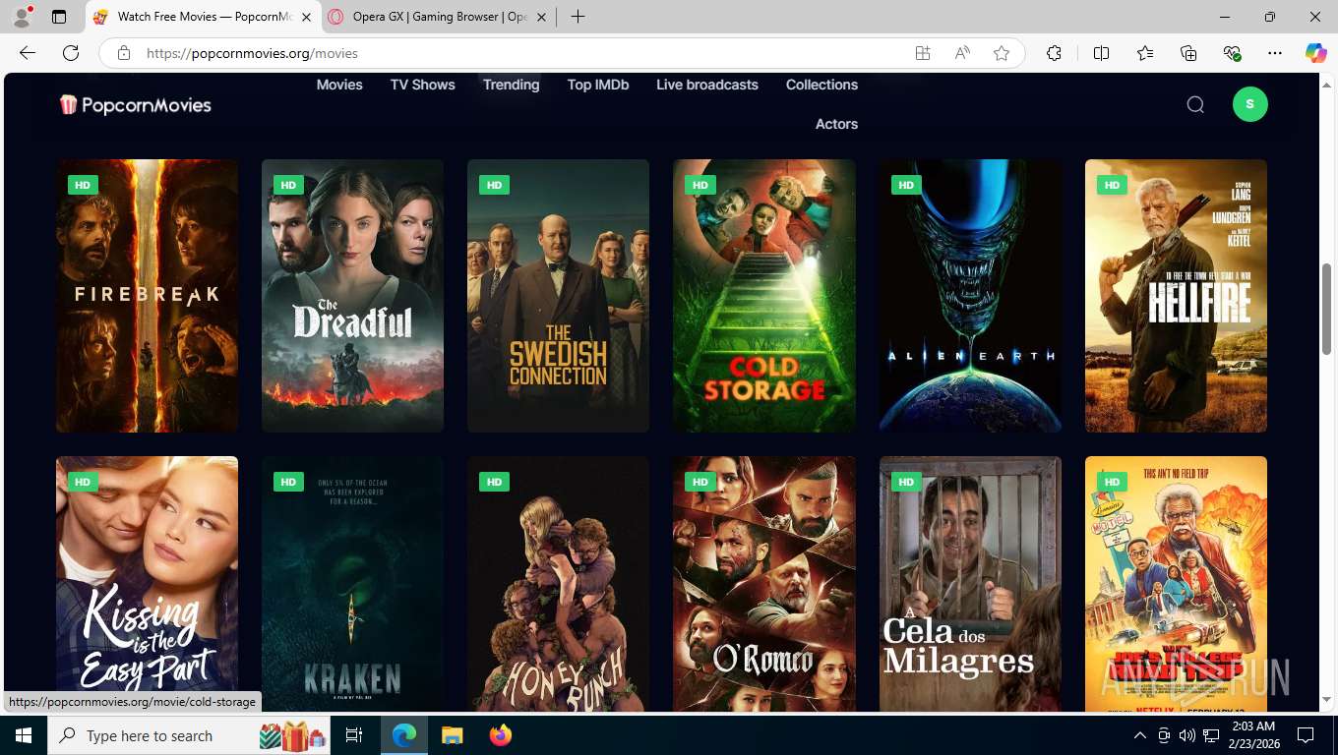View site information lock icon
This screenshot has width=1338, height=755.
point(123,53)
